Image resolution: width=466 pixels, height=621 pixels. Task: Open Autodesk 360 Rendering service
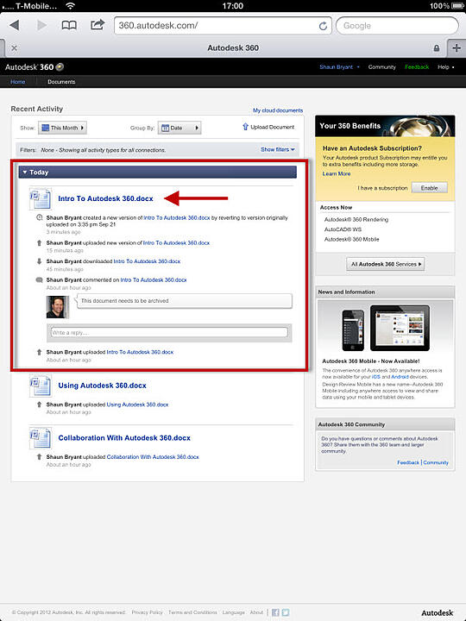[356, 219]
